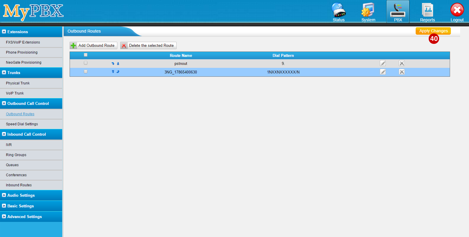Toggle the select-all checkbox in table header
Viewport: 469px width, 237px height.
(x=86, y=55)
